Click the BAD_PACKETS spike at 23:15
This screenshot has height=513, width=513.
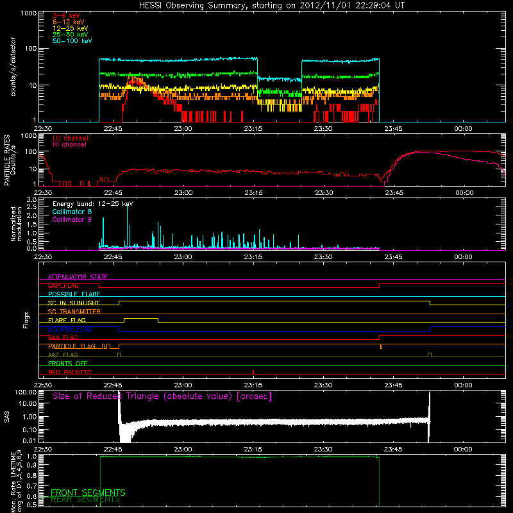[253, 372]
